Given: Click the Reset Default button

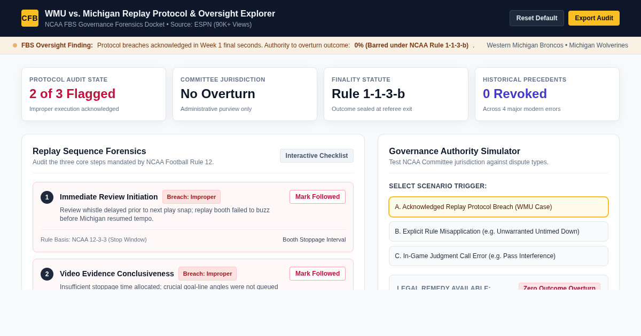Looking at the screenshot, I should coord(537,18).
